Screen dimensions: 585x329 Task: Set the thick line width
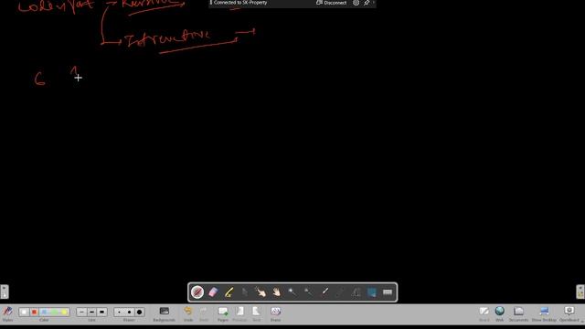tap(101, 312)
